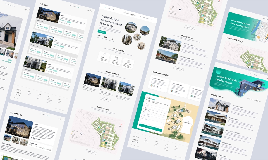Open the AERA house image on Unit Types page
The height and width of the screenshot is (160, 268).
[42, 39]
